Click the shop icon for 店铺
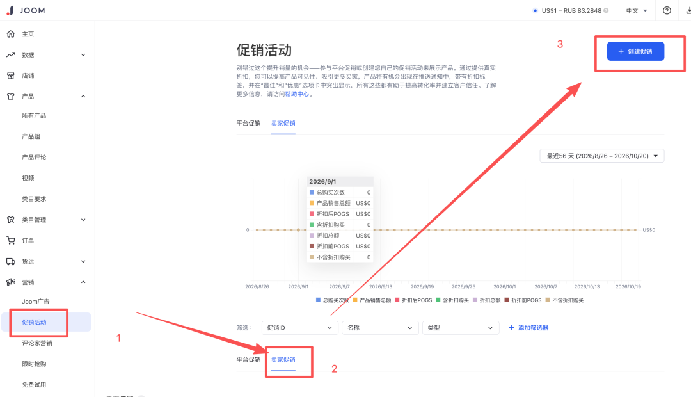 point(11,76)
